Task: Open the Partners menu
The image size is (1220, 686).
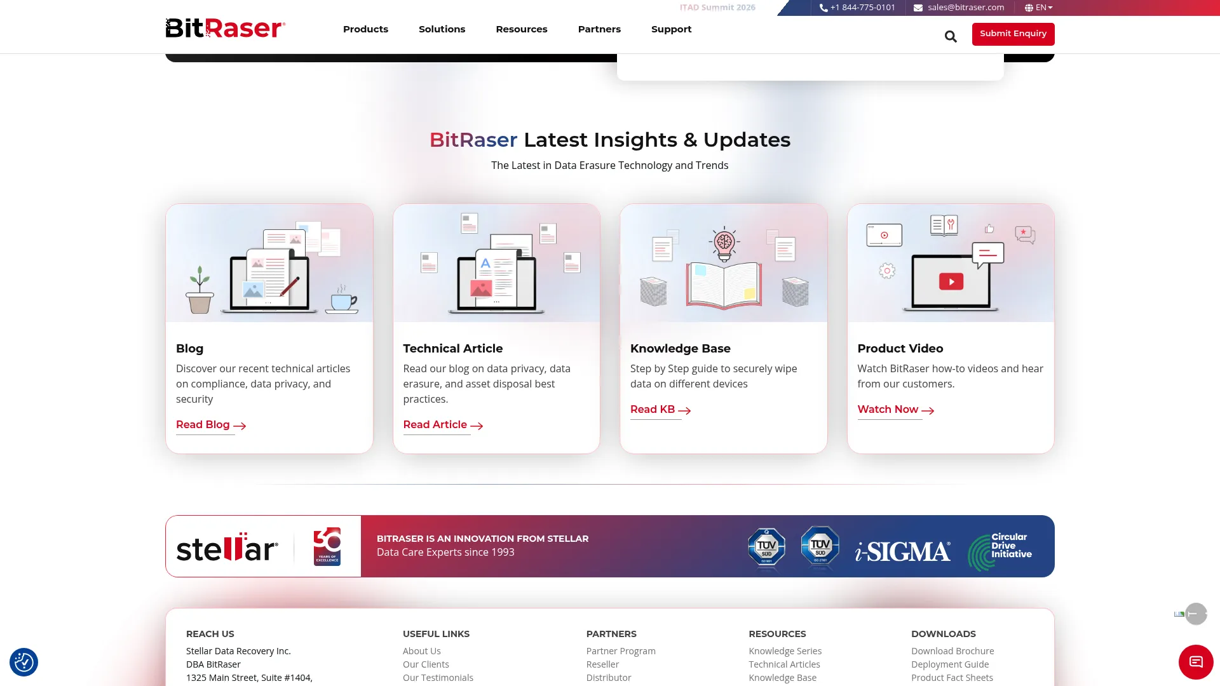Action: 599,29
